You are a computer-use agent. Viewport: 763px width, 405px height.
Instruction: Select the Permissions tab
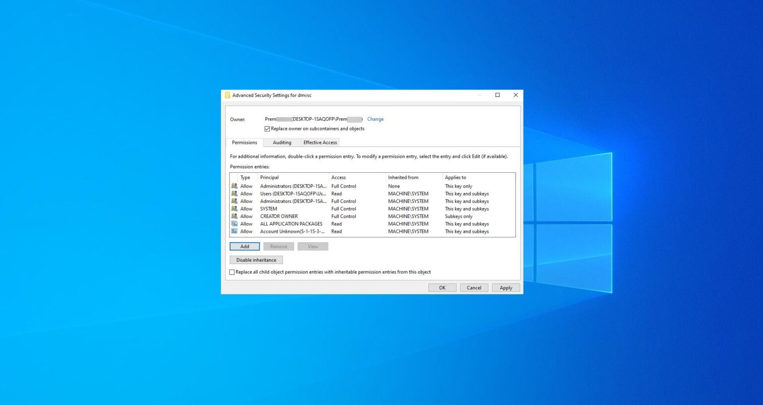point(244,142)
